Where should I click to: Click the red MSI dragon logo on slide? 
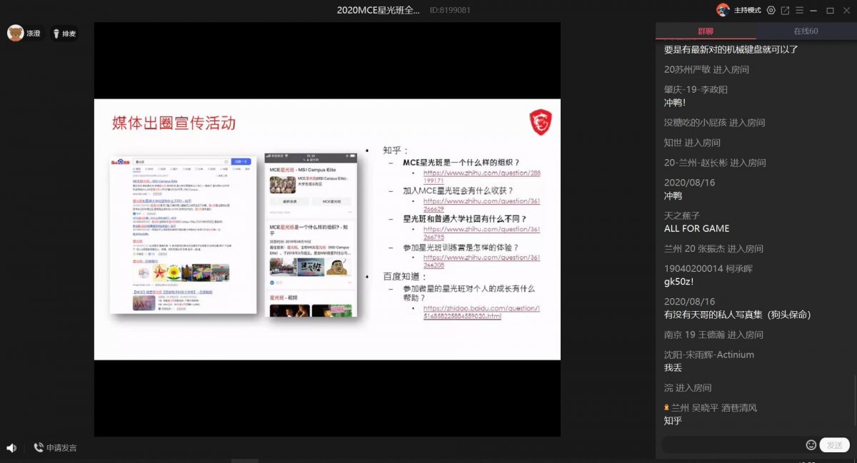click(x=540, y=123)
